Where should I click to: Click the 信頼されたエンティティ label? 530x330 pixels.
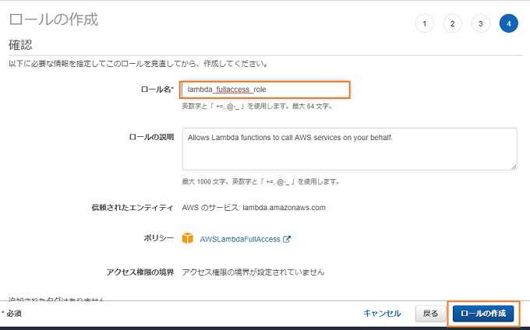pos(132,208)
